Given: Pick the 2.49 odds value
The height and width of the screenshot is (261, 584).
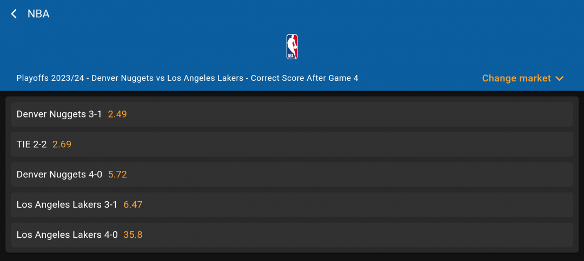Looking at the screenshot, I should (x=117, y=114).
